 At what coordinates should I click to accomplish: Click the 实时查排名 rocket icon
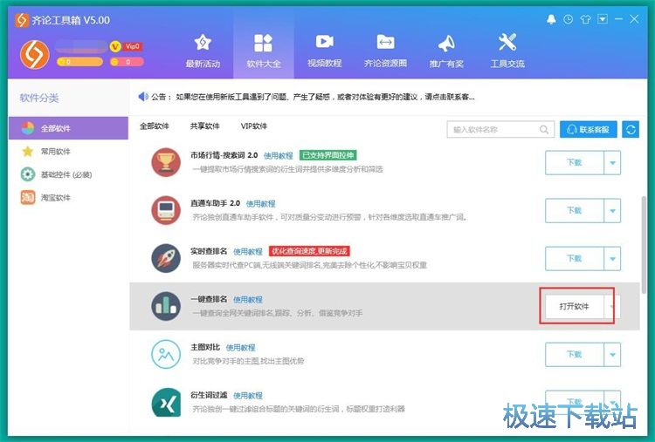[x=166, y=258]
